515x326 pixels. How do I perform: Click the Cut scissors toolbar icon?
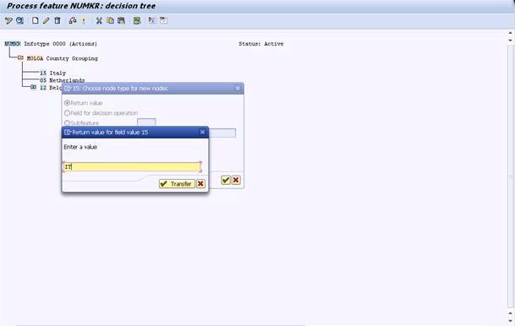click(99, 20)
